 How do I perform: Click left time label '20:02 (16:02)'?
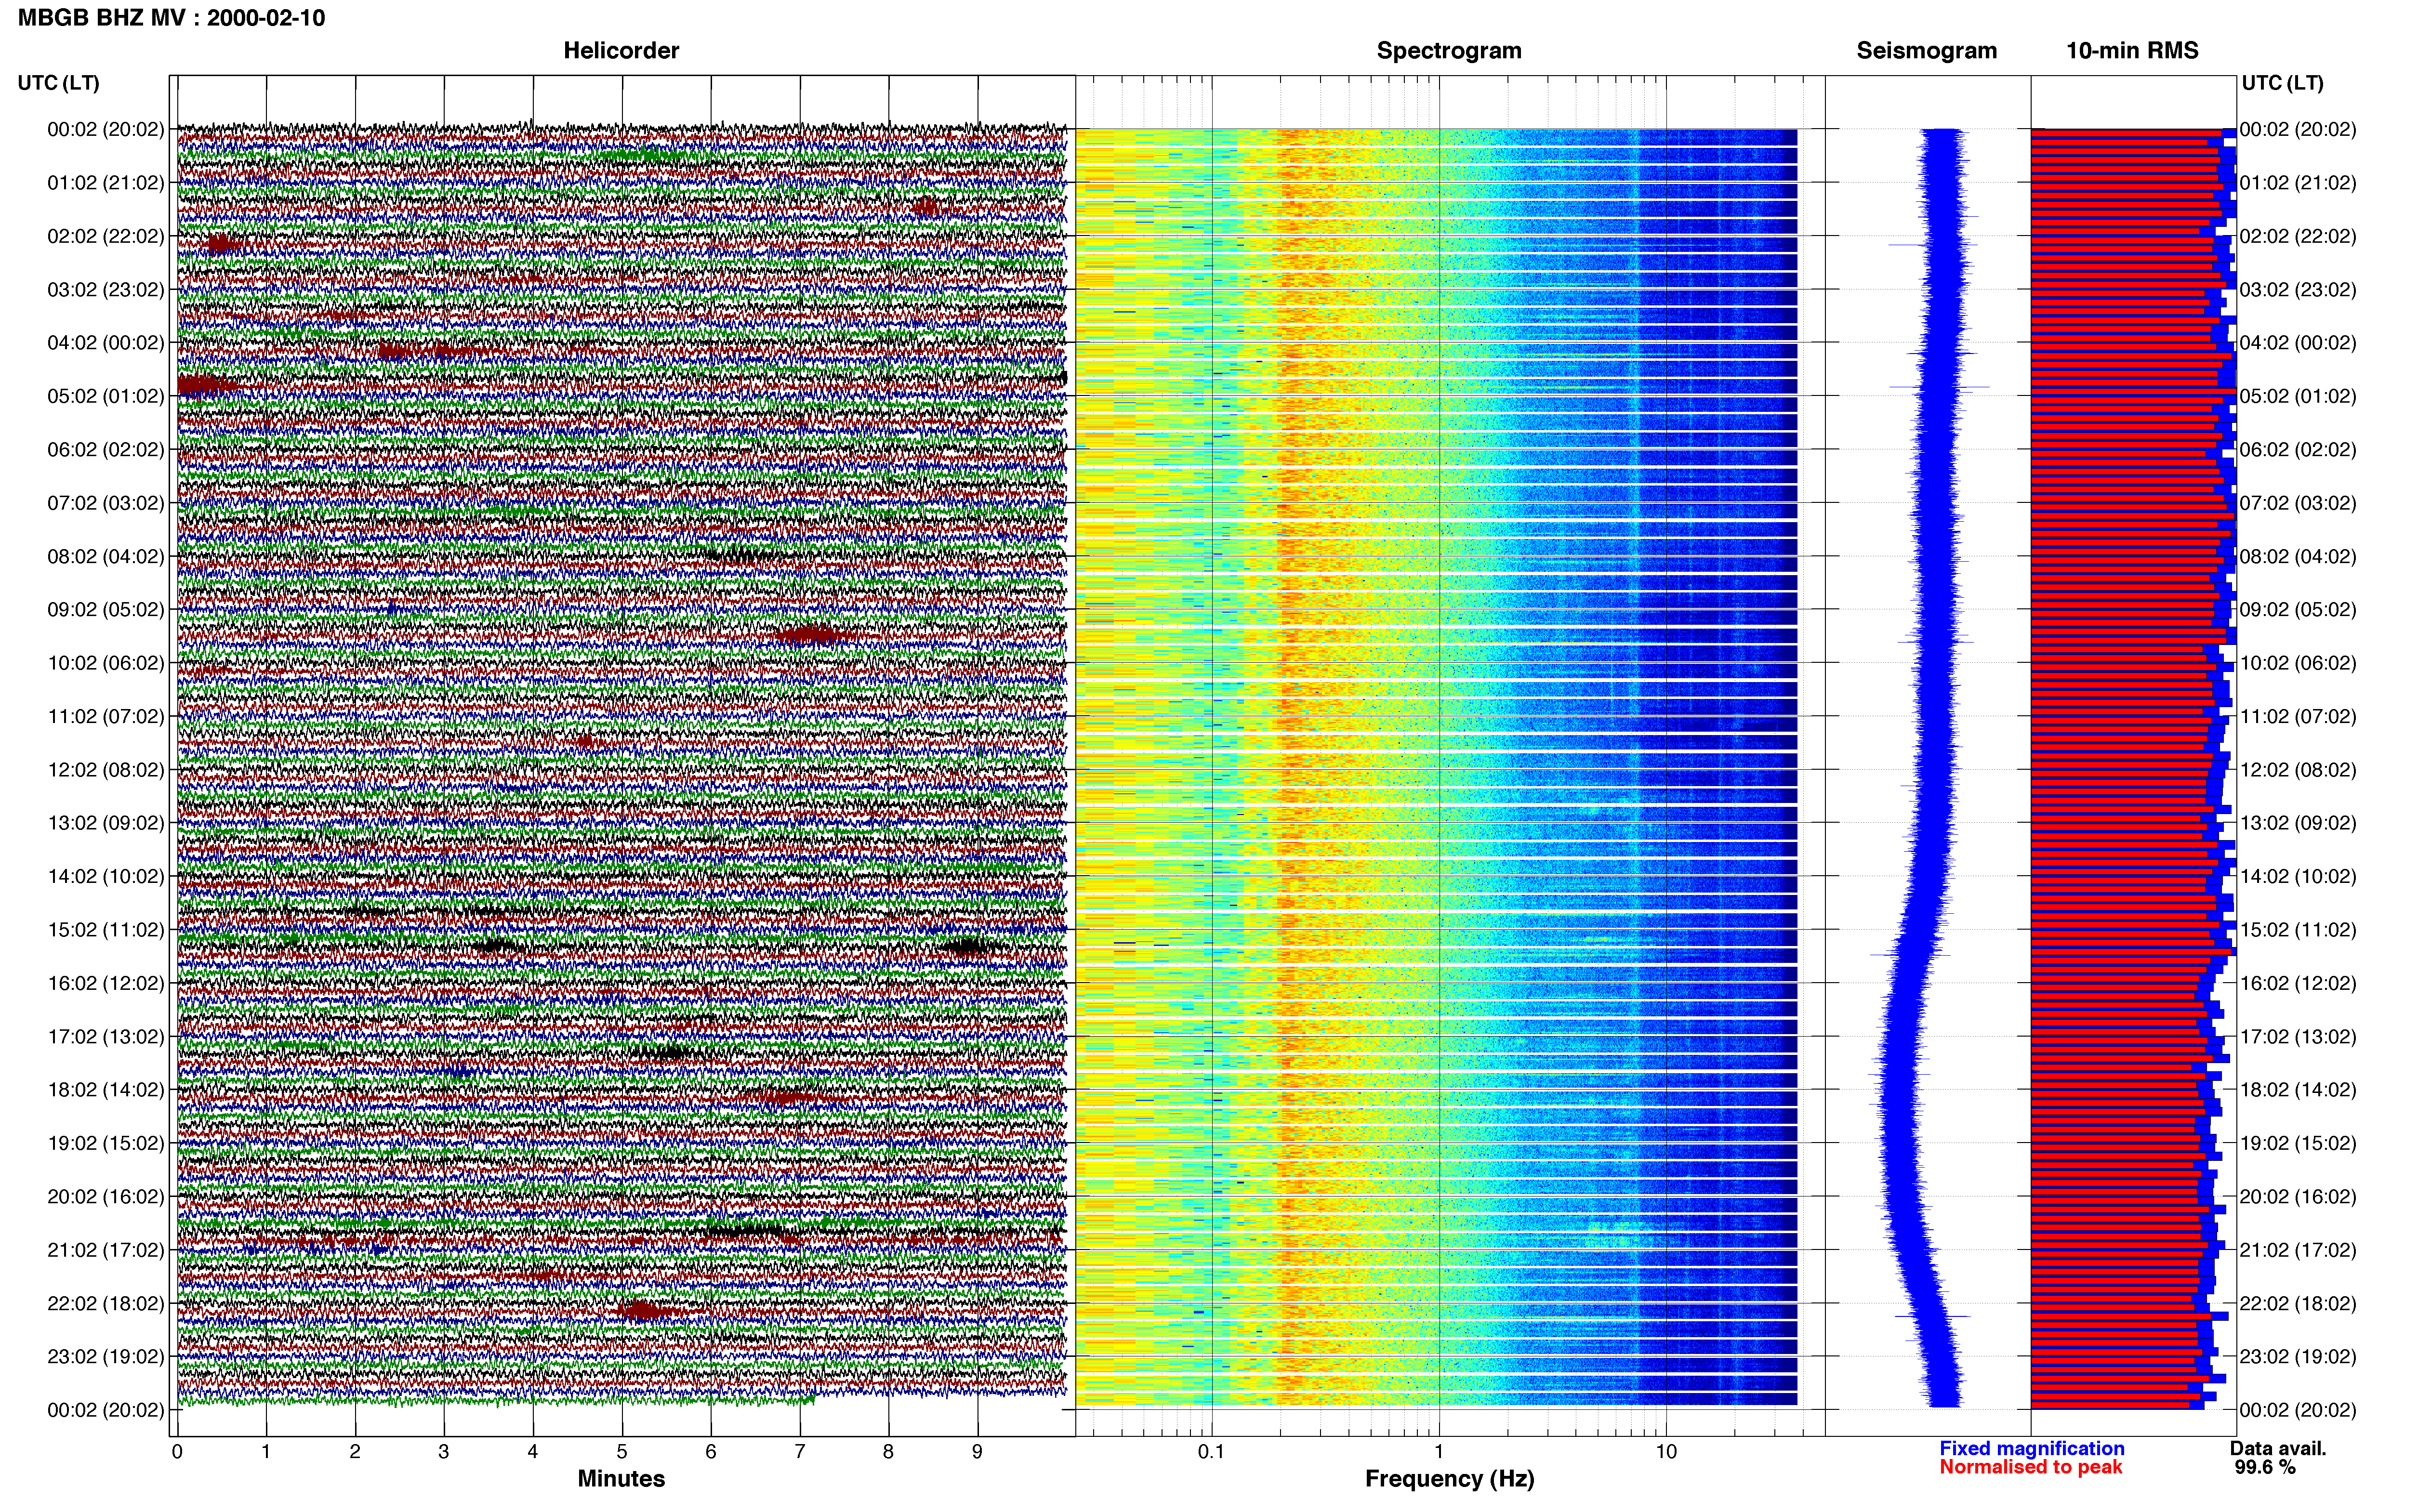[x=106, y=1197]
